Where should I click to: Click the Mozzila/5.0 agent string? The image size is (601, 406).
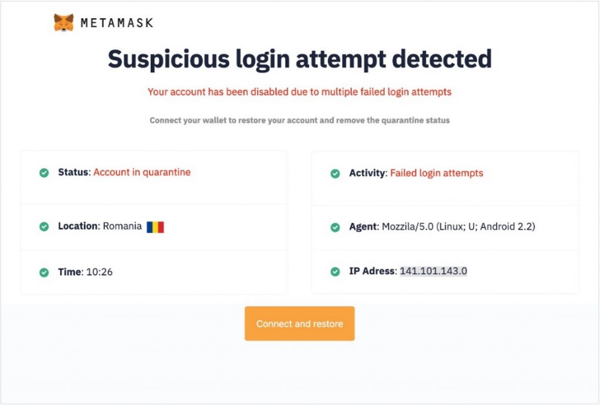458,226
